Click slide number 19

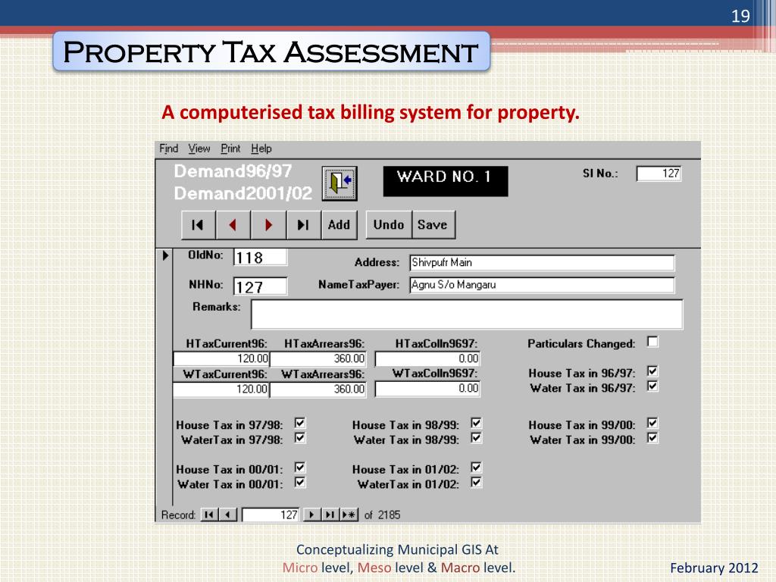(x=740, y=17)
